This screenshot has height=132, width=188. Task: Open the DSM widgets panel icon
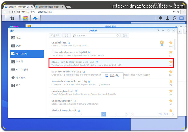182,18
